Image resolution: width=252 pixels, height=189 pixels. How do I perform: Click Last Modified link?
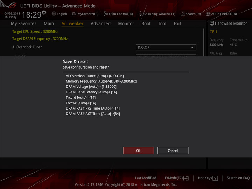pos(146,178)
